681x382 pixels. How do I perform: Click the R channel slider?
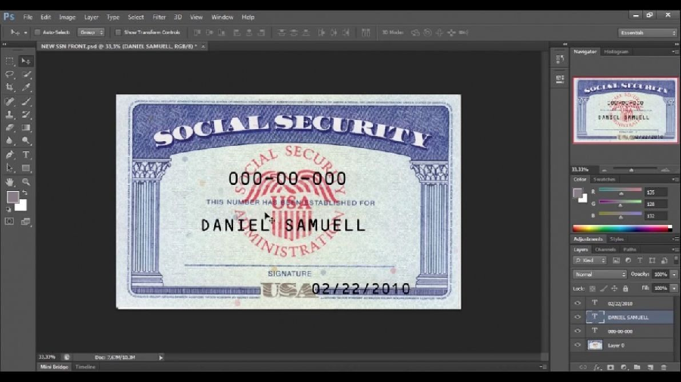pyautogui.click(x=620, y=191)
